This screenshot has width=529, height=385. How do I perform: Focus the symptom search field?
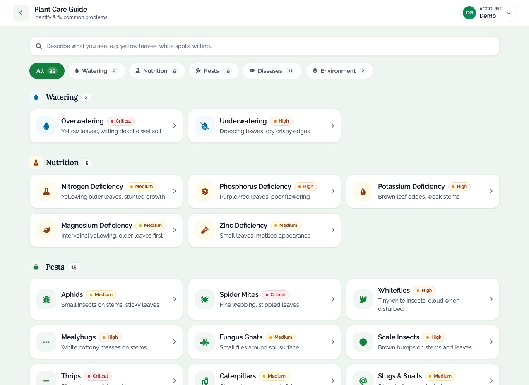pos(264,46)
